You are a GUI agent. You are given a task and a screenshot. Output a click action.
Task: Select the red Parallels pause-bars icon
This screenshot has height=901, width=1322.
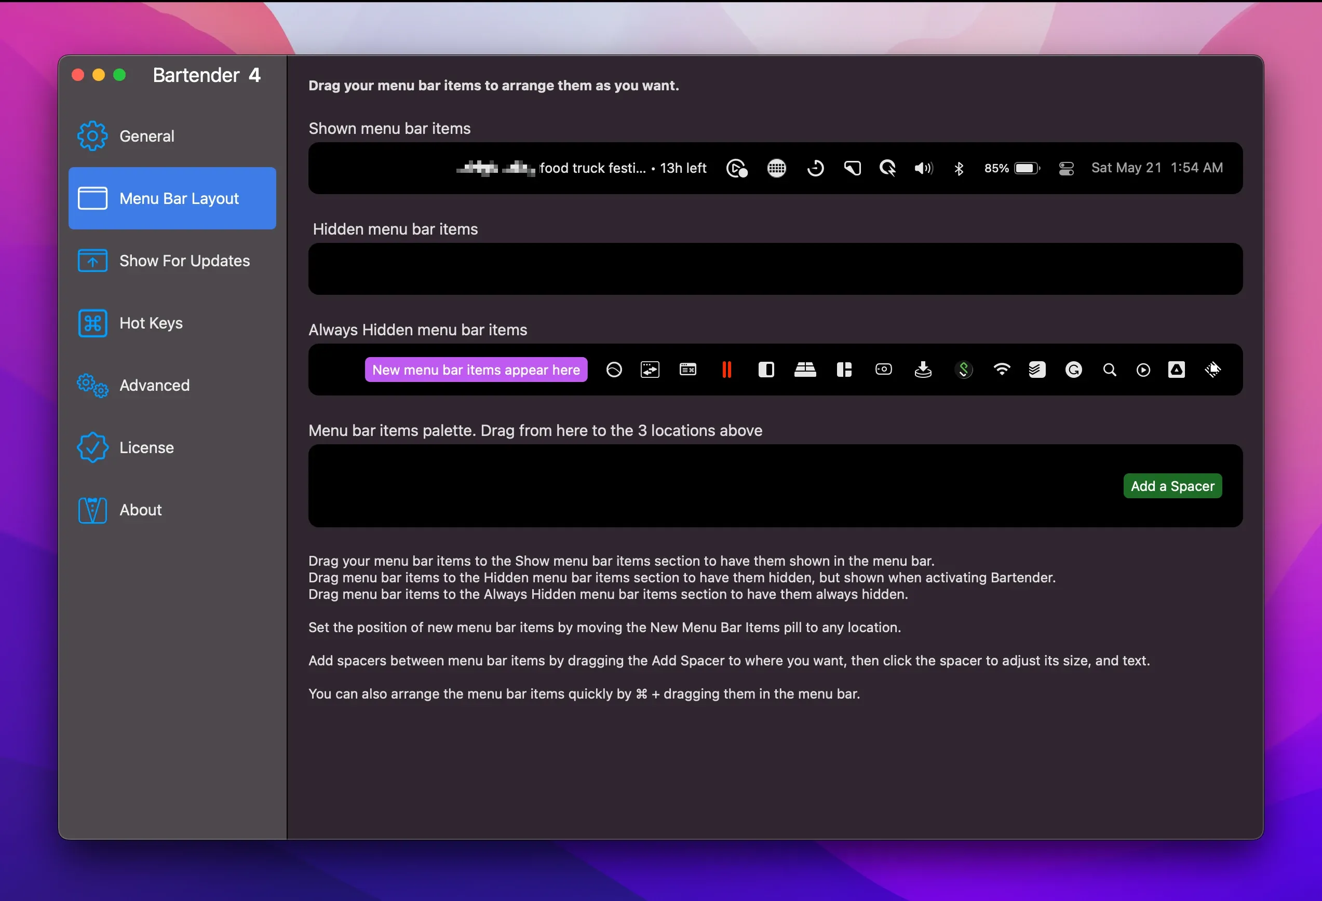(726, 370)
